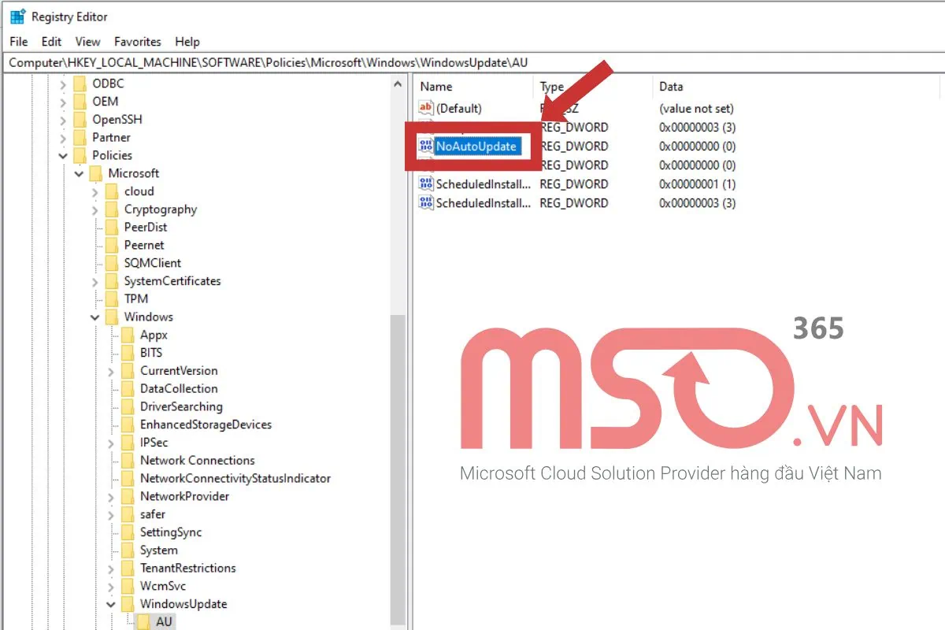Click the NoAutoUpdate DWORD value icon
The height and width of the screenshot is (630, 945).
(x=426, y=146)
